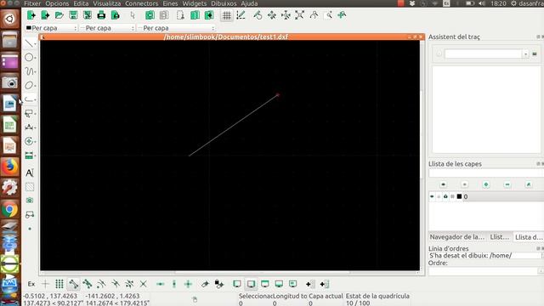The image size is (544, 306).
Task: Print the drawing
Action: (x=101, y=15)
